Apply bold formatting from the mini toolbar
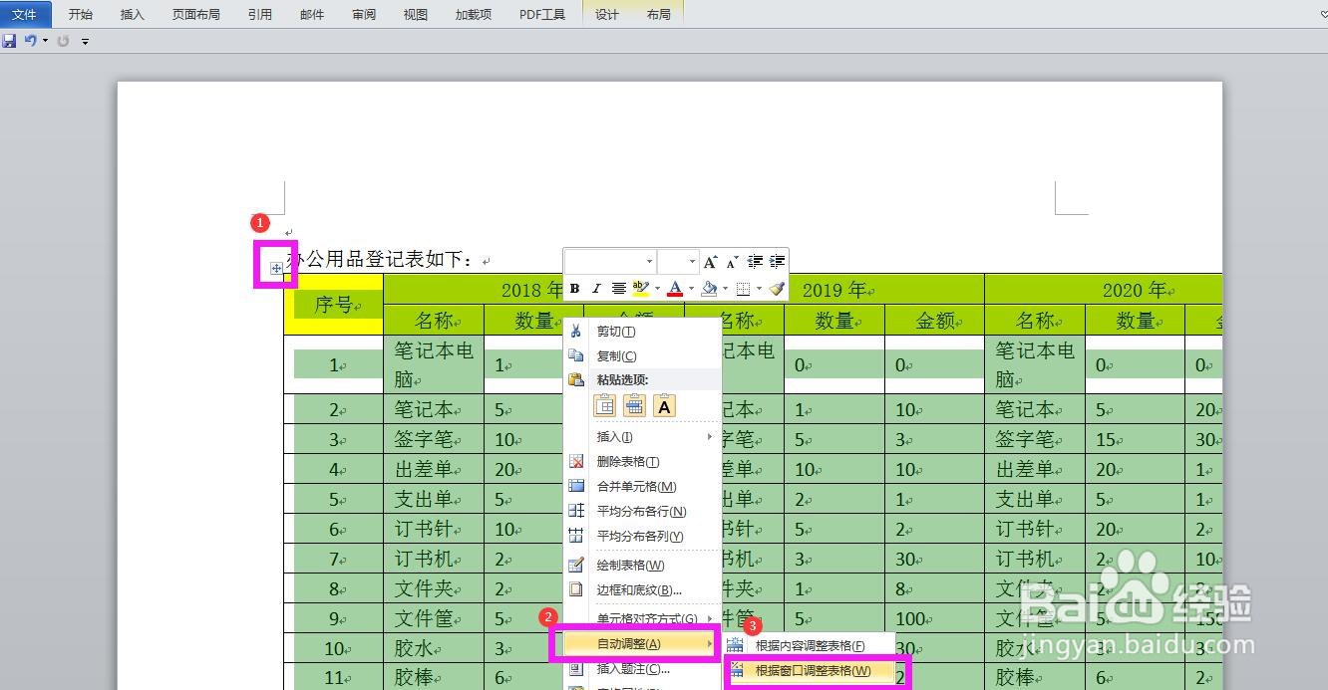Viewport: 1328px width, 690px height. (x=575, y=289)
